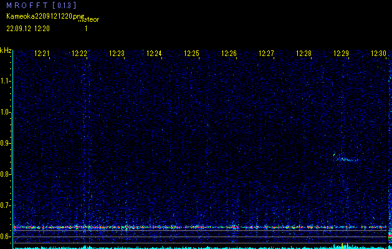392x249 pixels.
Task: Click the 1.0 frequency axis label
Action: tap(6, 112)
